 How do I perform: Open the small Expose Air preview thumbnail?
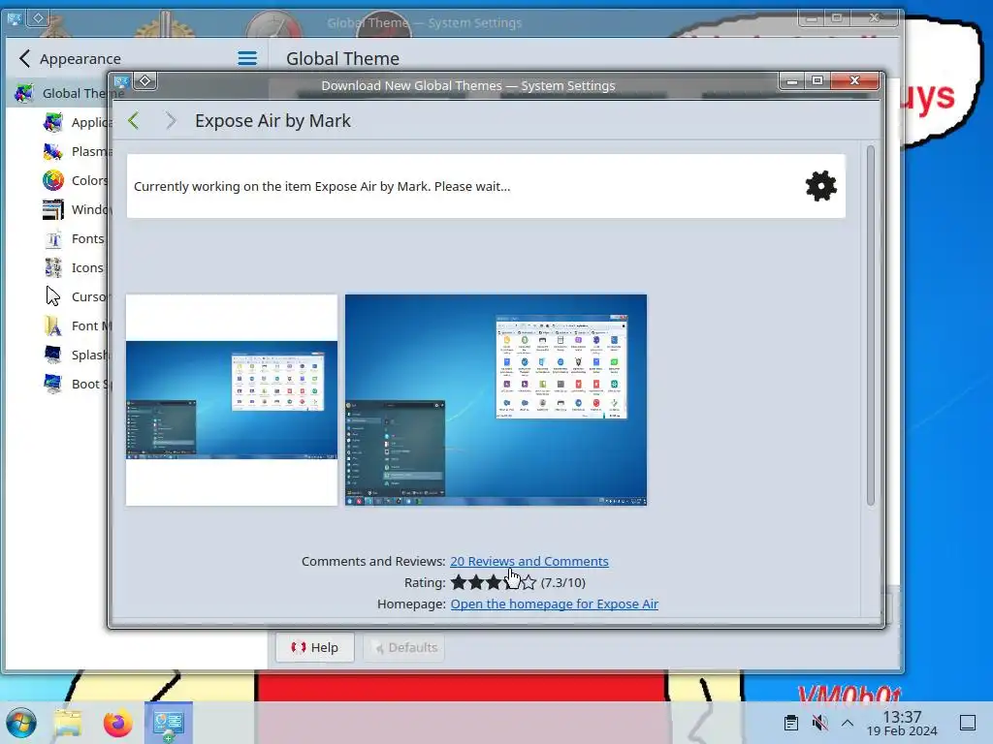(x=232, y=400)
